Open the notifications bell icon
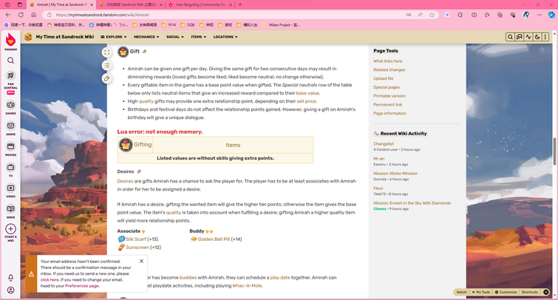558x300 pixels. 10,277
